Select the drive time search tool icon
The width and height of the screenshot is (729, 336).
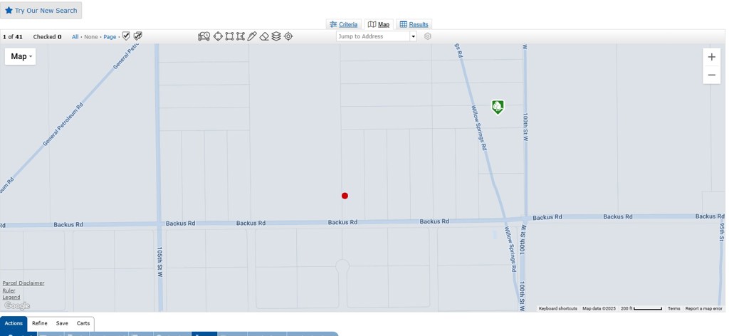point(204,36)
